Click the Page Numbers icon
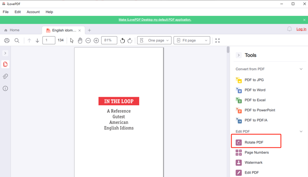 239,152
